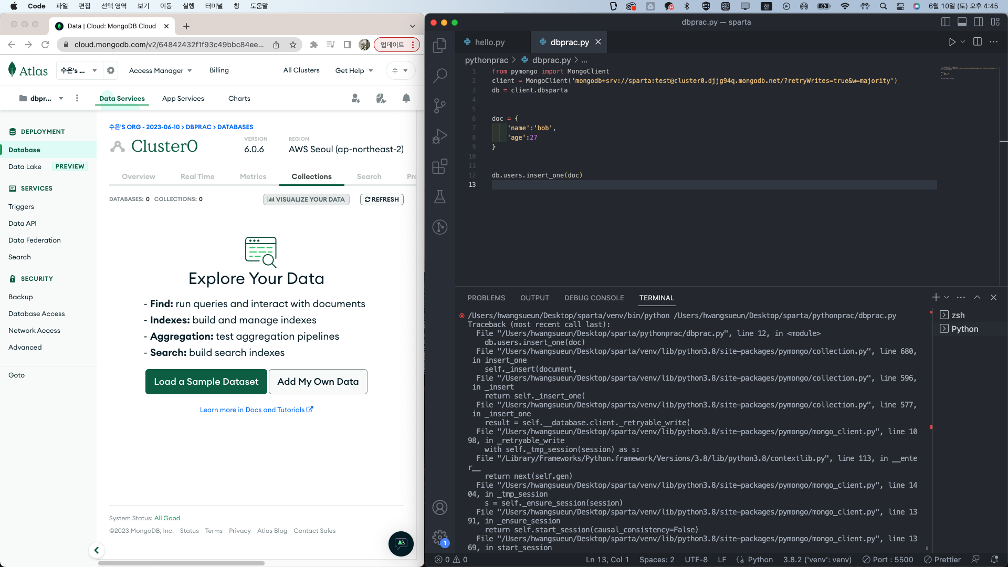Viewport: 1008px width, 567px height.
Task: Click All Clusters in Atlas top navigation
Action: [x=301, y=70]
